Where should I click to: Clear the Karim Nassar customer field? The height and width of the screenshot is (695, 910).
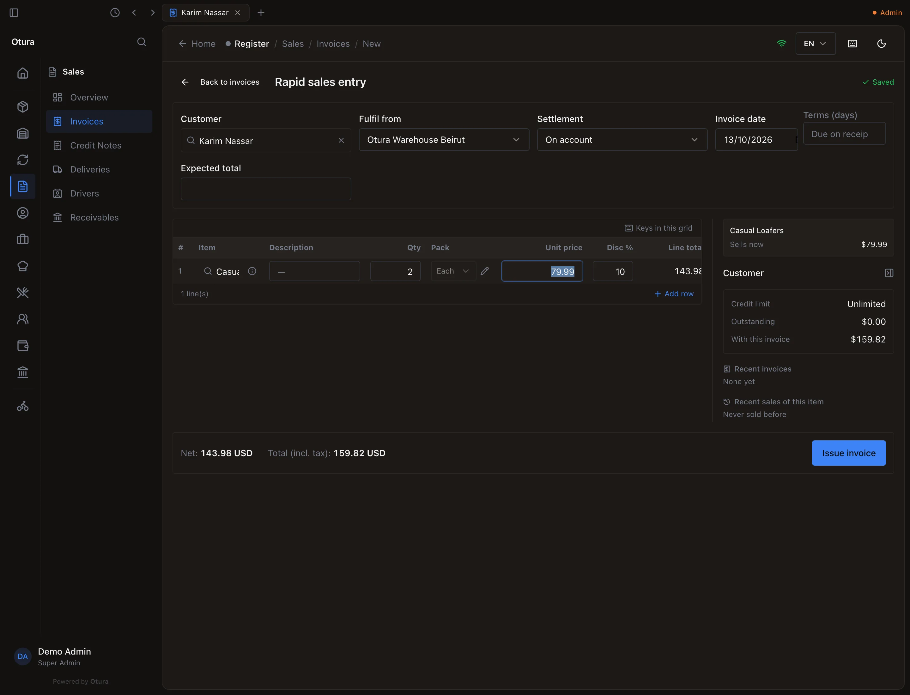341,140
